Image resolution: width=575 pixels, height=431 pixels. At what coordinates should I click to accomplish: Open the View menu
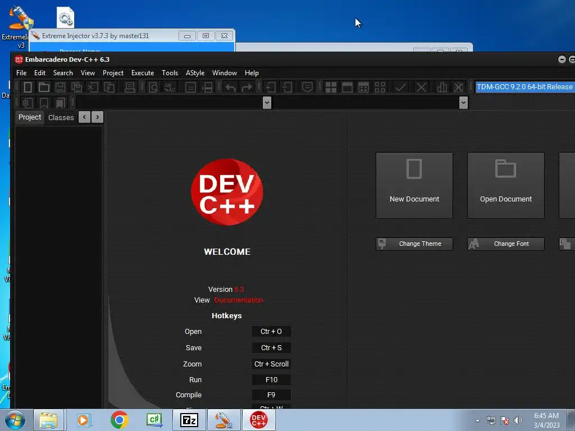[x=88, y=73]
